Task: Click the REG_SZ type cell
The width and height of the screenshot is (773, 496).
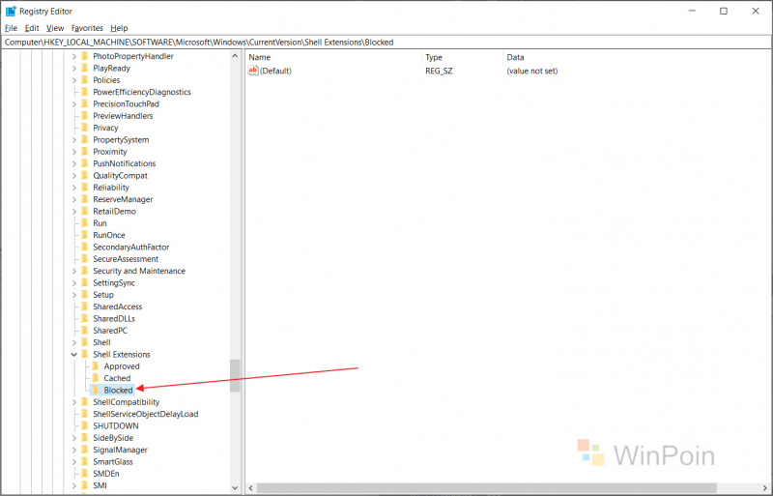Action: click(439, 72)
